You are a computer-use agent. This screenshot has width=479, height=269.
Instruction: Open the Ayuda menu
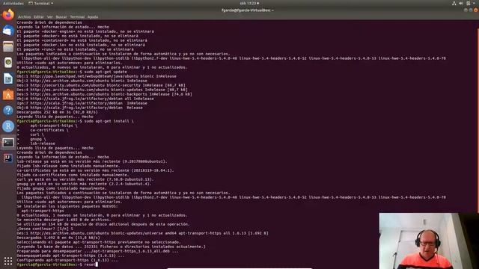(x=93, y=16)
